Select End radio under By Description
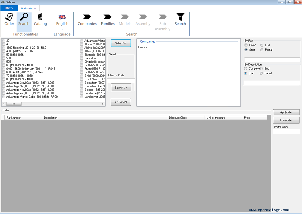The width and height of the screenshot is (302, 214). 261,68
